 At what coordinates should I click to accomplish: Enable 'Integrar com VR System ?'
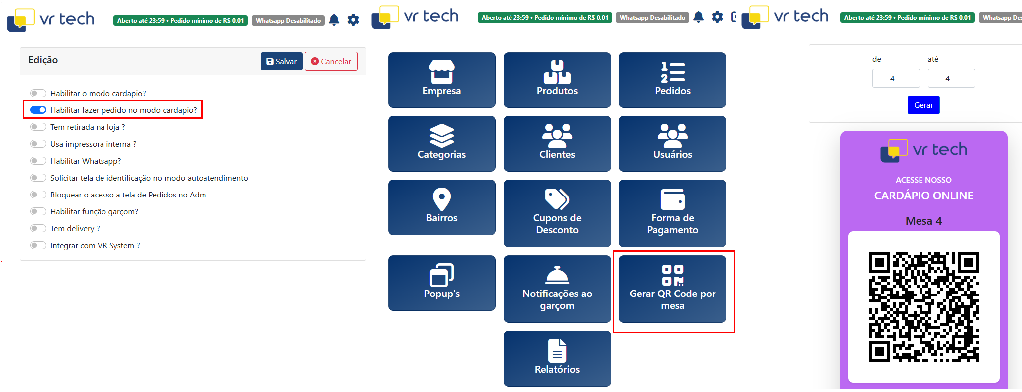(38, 245)
